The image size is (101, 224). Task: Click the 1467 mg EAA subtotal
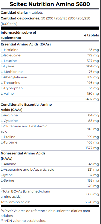[x=92, y=99]
